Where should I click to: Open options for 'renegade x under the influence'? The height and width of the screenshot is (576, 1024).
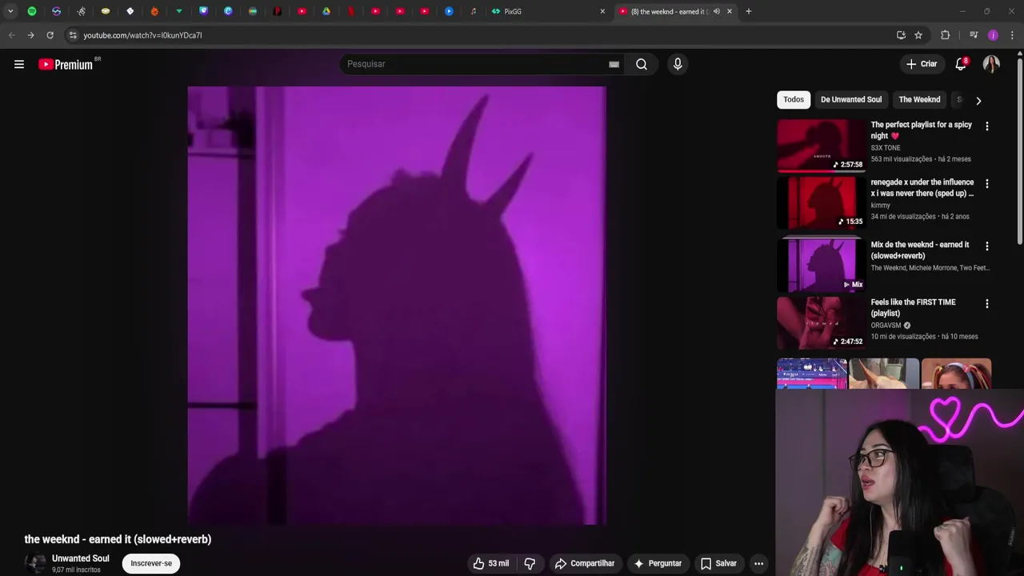click(x=986, y=184)
